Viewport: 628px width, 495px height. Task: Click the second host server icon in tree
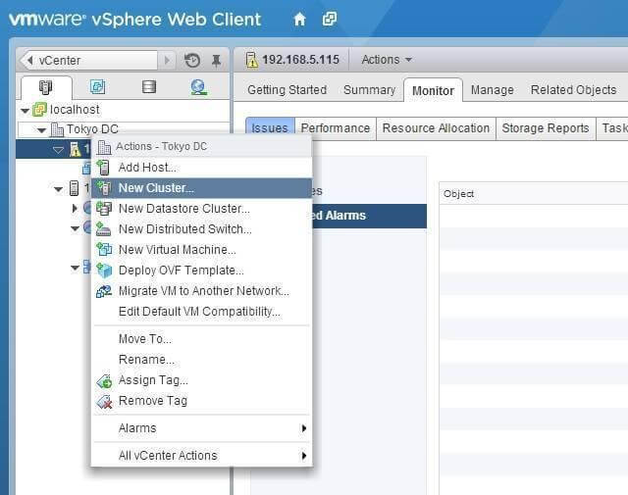pyautogui.click(x=75, y=187)
